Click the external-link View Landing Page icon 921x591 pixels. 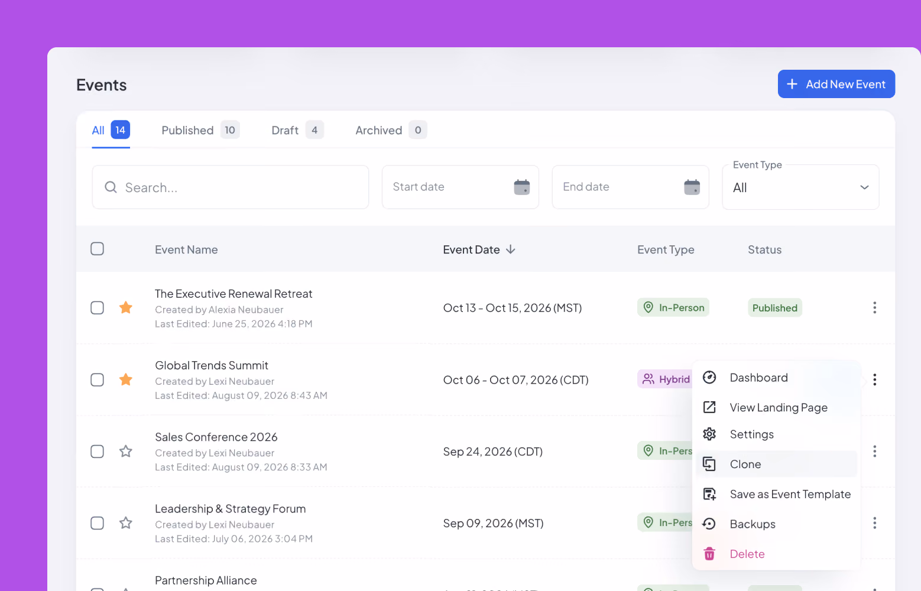tap(709, 407)
